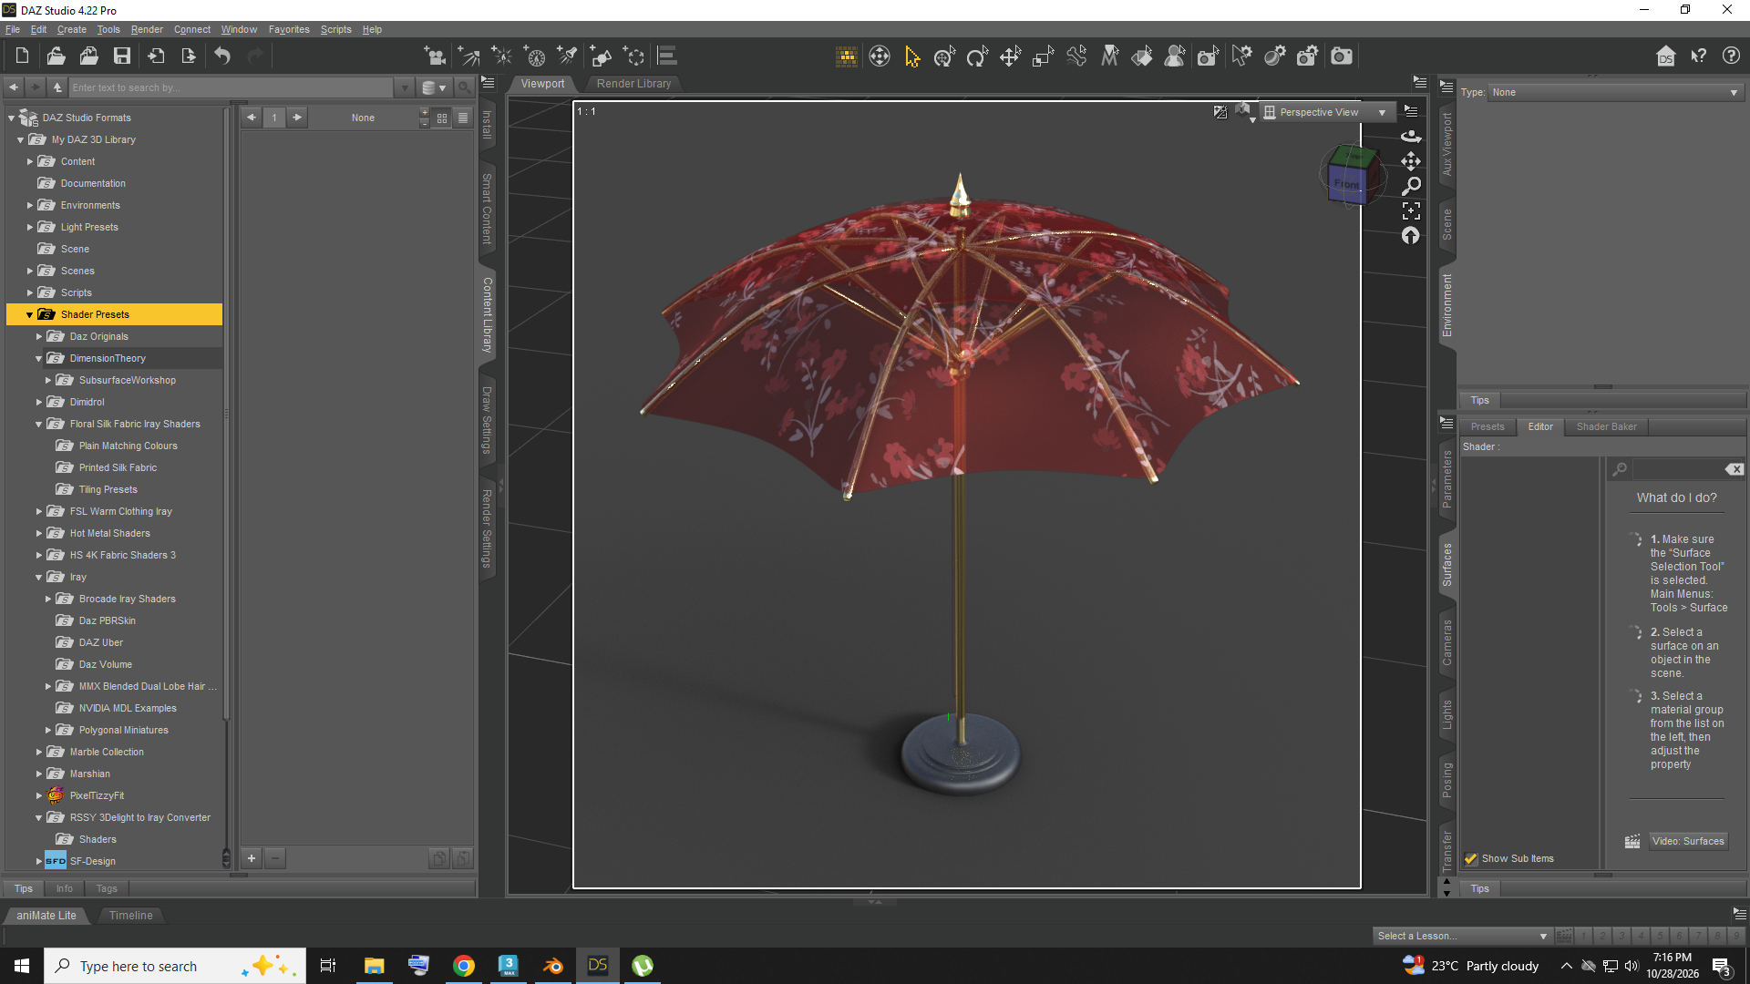This screenshot has width=1750, height=984.
Task: Toggle the Show Sub Items checkbox
Action: tap(1470, 858)
